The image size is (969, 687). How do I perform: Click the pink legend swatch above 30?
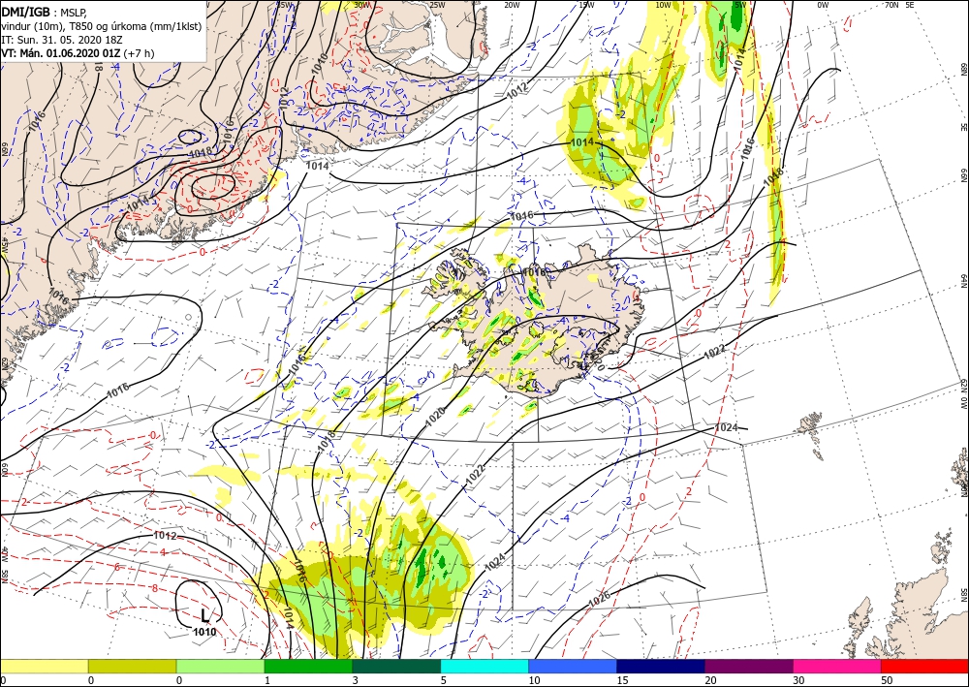pyautogui.click(x=837, y=666)
